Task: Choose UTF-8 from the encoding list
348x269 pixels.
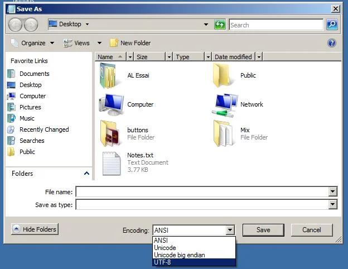Action: click(194, 262)
